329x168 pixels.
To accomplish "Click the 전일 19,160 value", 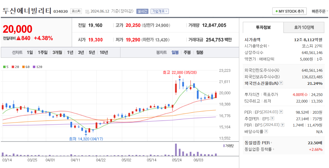I will 95,25.
